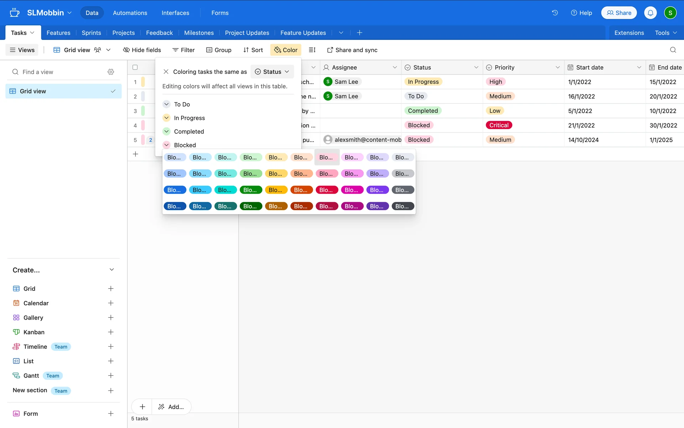Pick the bright green color swatch
The width and height of the screenshot is (684, 428).
pos(250,190)
